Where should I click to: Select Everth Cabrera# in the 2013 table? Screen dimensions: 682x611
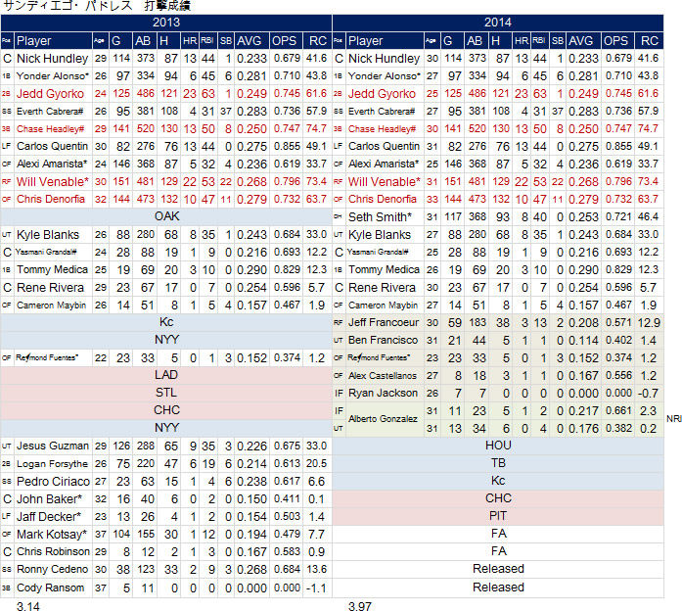pyautogui.click(x=53, y=111)
